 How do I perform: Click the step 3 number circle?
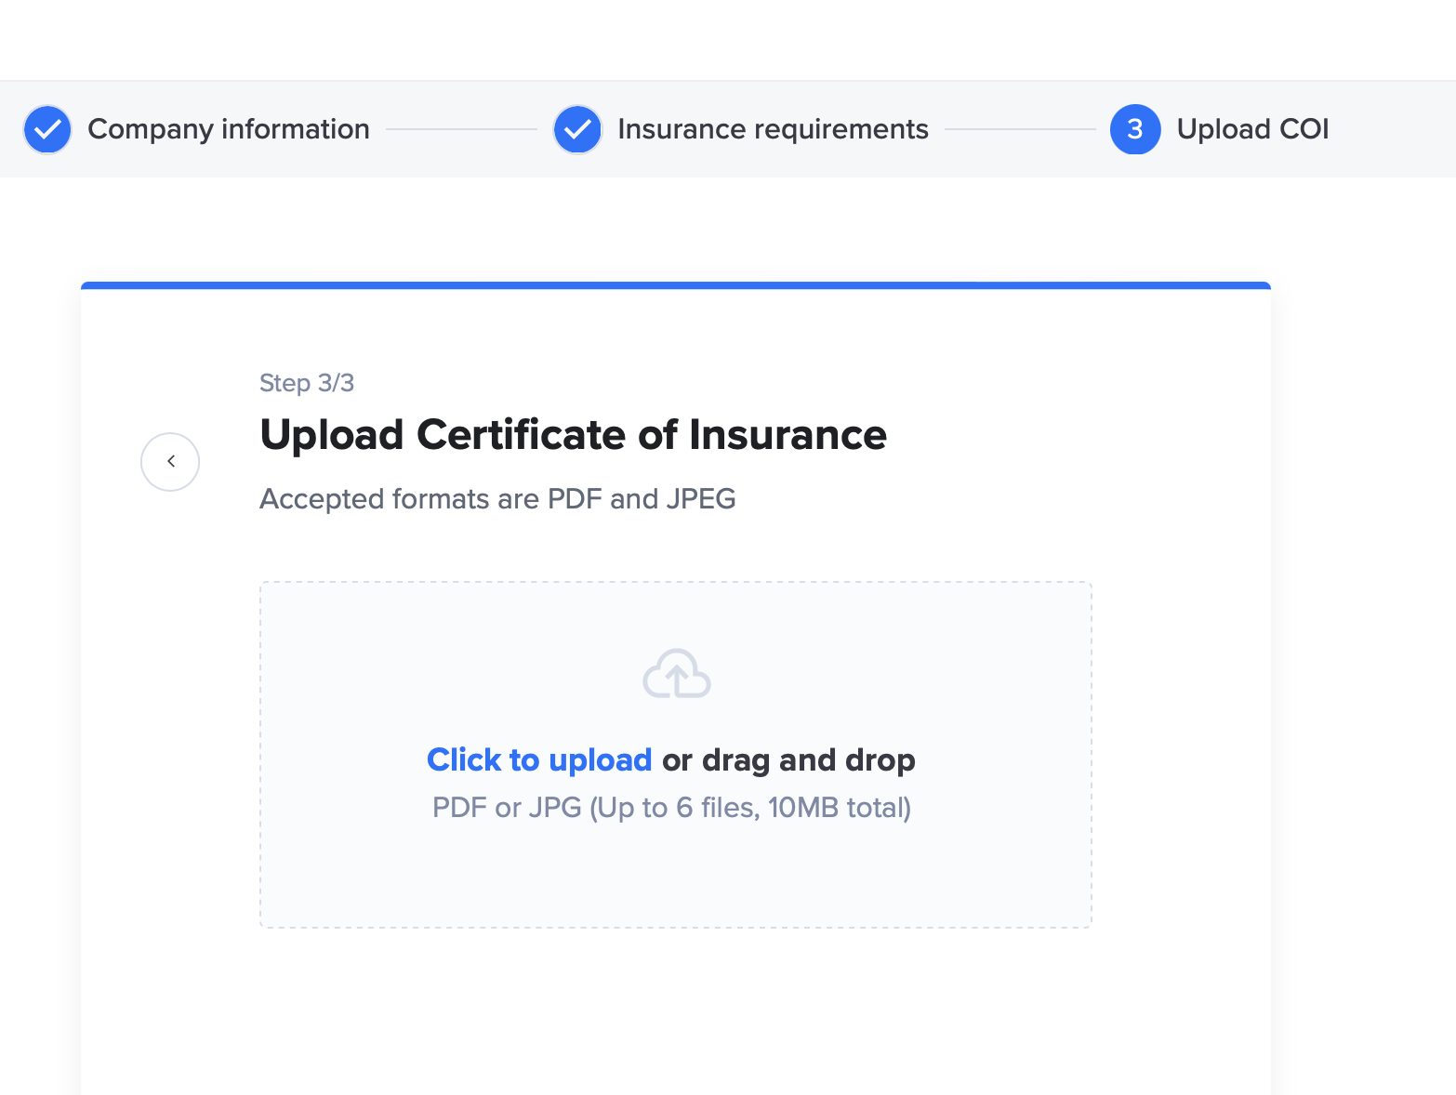point(1134,129)
